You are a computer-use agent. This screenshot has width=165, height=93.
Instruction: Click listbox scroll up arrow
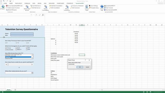tap(32, 55)
